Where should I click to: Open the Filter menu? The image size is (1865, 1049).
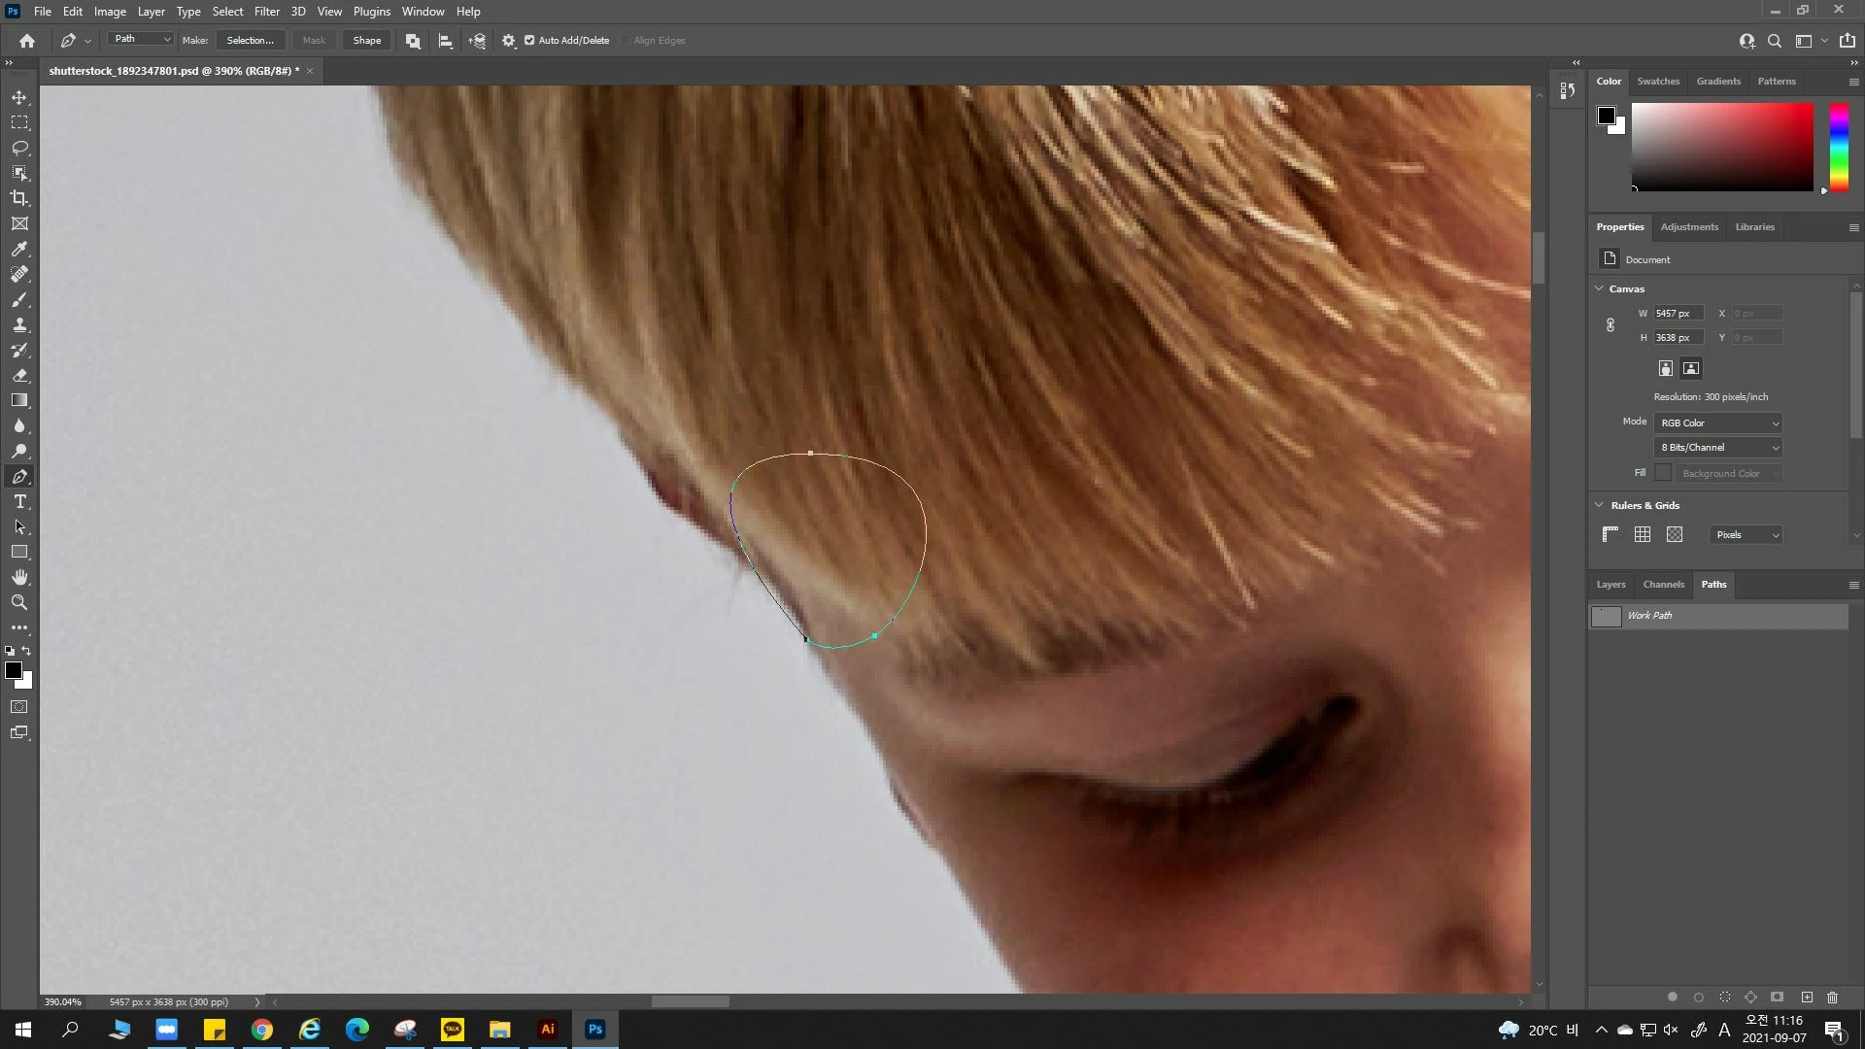pyautogui.click(x=266, y=12)
